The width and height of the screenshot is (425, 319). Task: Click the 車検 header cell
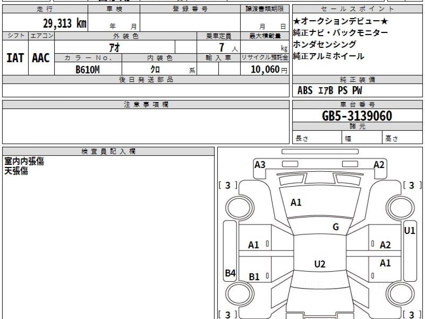[x=114, y=9]
